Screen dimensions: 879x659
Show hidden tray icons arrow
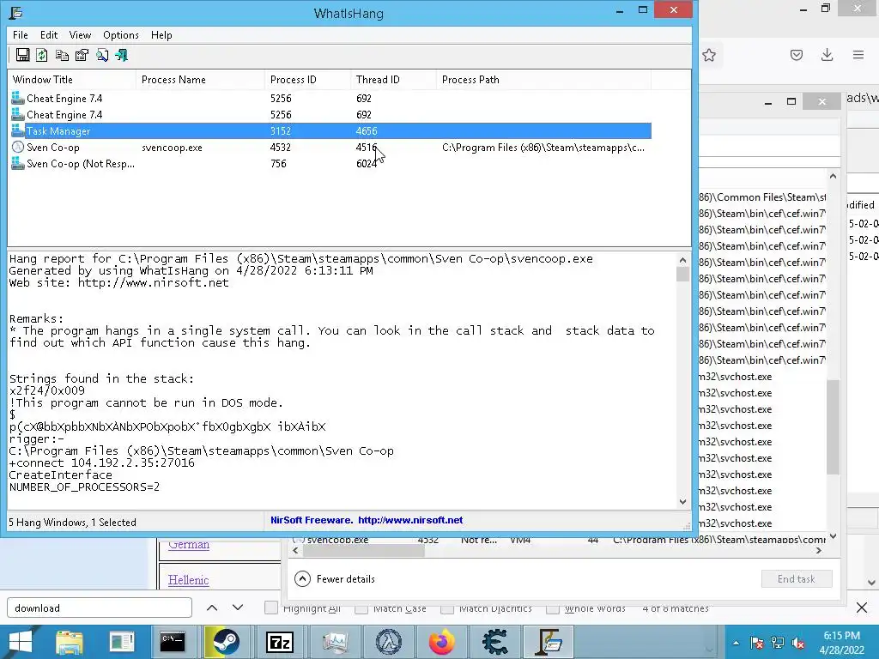pyautogui.click(x=736, y=643)
